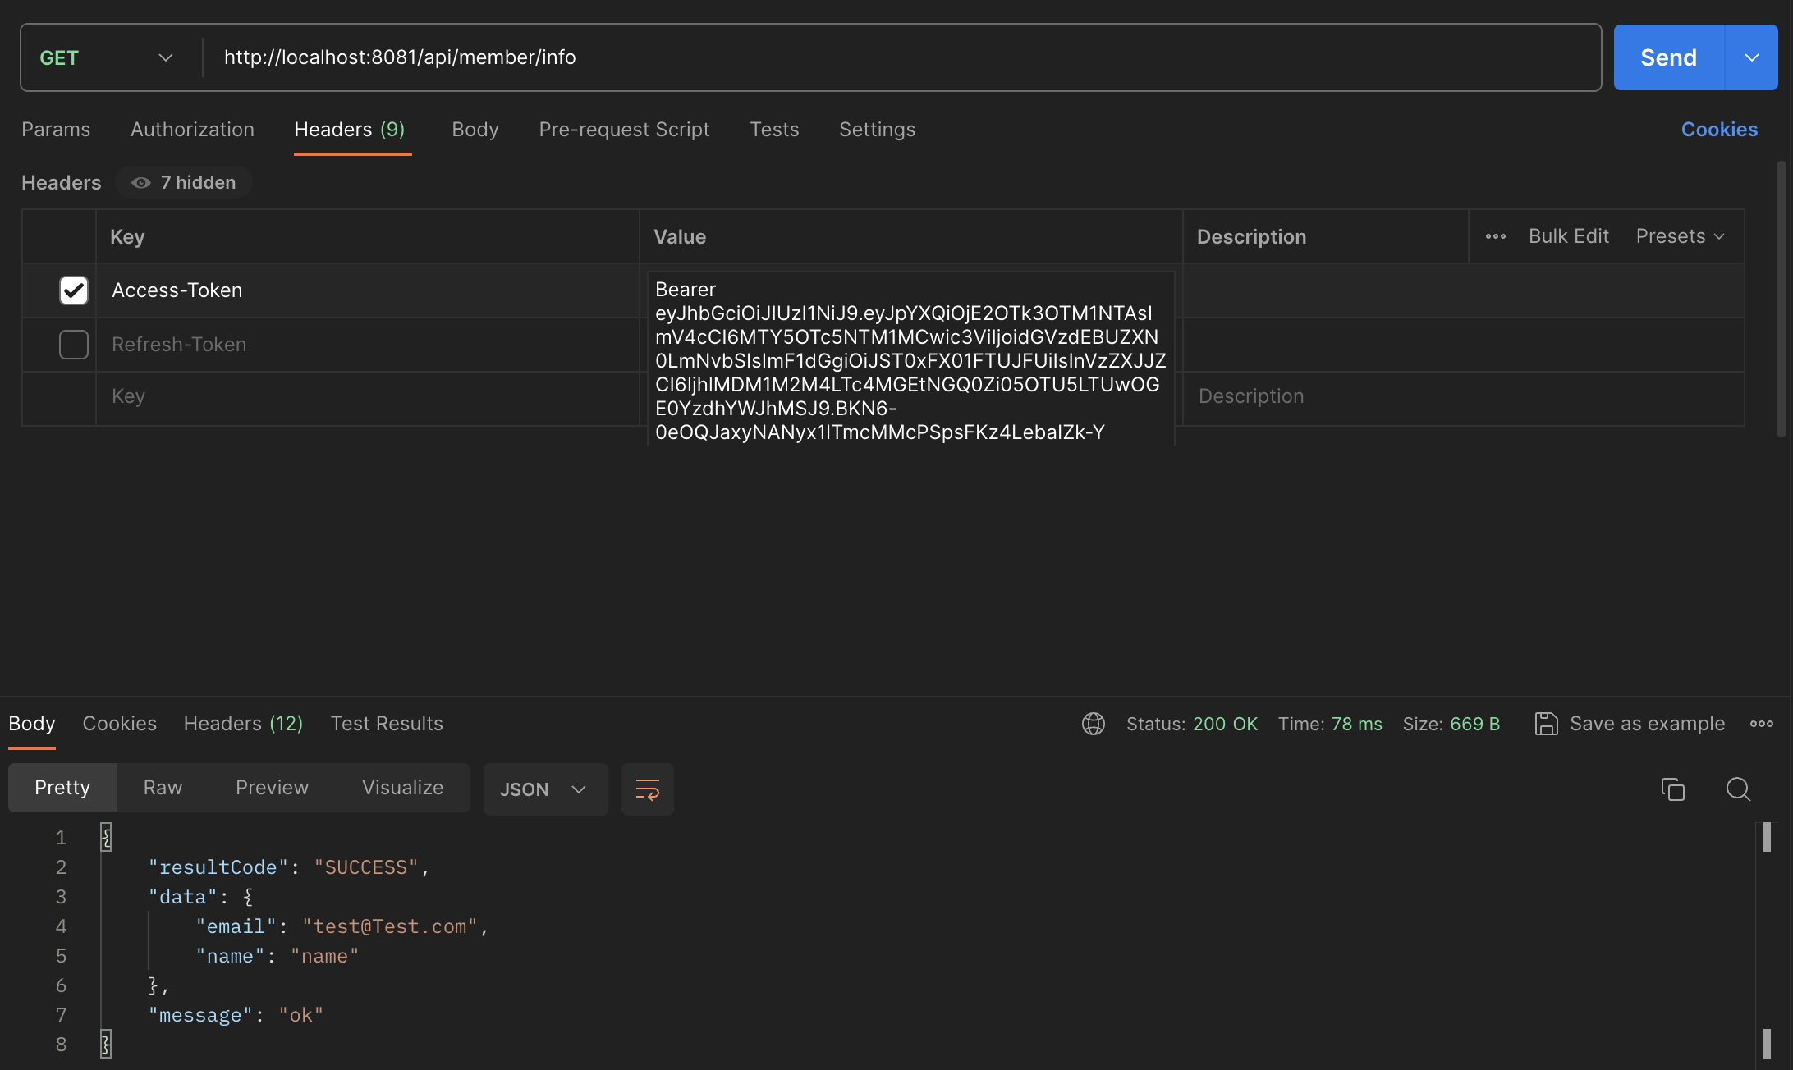Expand the Presets dropdown
This screenshot has height=1070, width=1793.
(1680, 236)
